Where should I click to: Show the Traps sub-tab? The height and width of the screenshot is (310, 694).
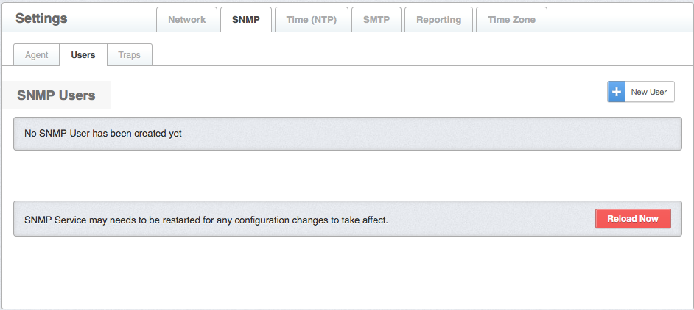coord(129,55)
